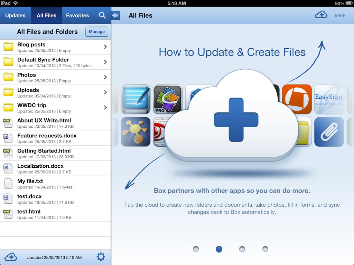This screenshot has width=354, height=265.
Task: Open the three-dot more options menu
Action: 339,16
